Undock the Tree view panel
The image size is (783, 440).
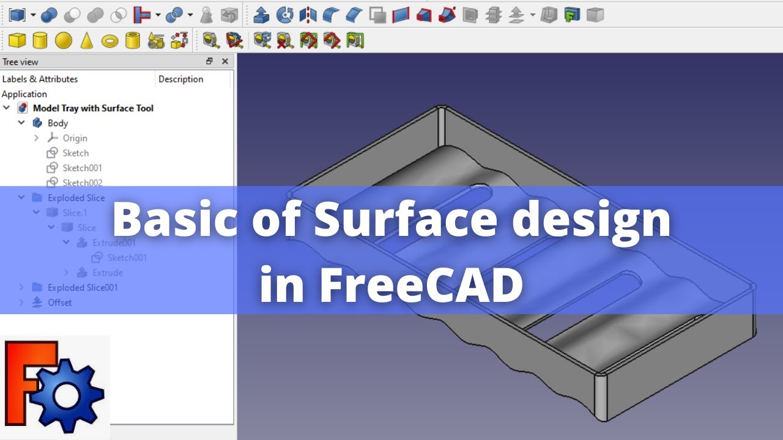click(x=209, y=61)
